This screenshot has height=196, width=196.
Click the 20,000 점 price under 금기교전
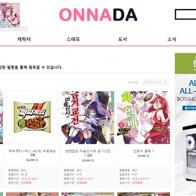click(x=88, y=161)
